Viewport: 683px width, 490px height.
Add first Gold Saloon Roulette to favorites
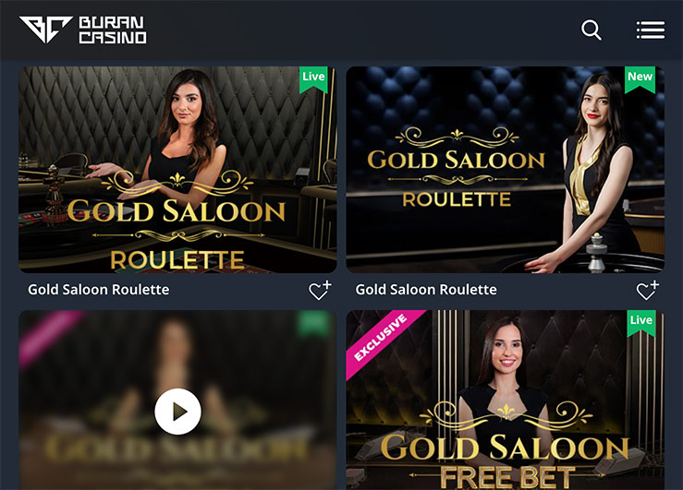320,290
